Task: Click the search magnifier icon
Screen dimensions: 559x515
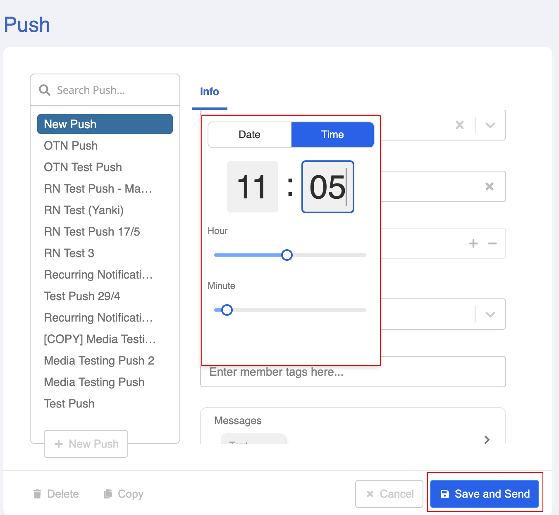Action: 44,90
